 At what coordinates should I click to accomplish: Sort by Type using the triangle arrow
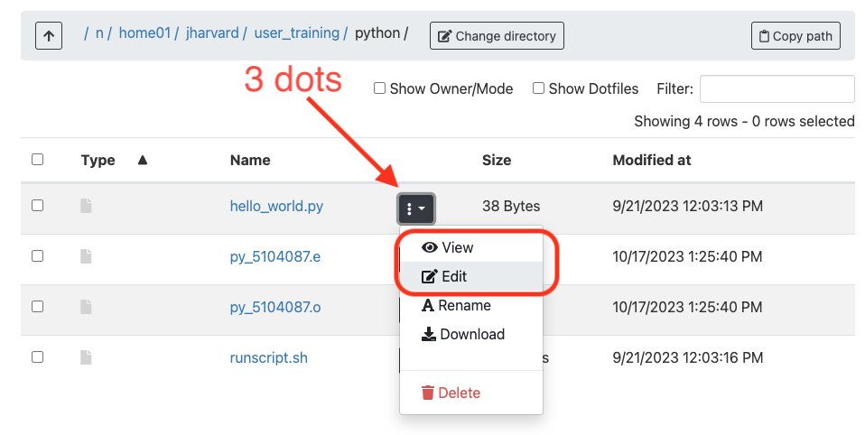142,160
